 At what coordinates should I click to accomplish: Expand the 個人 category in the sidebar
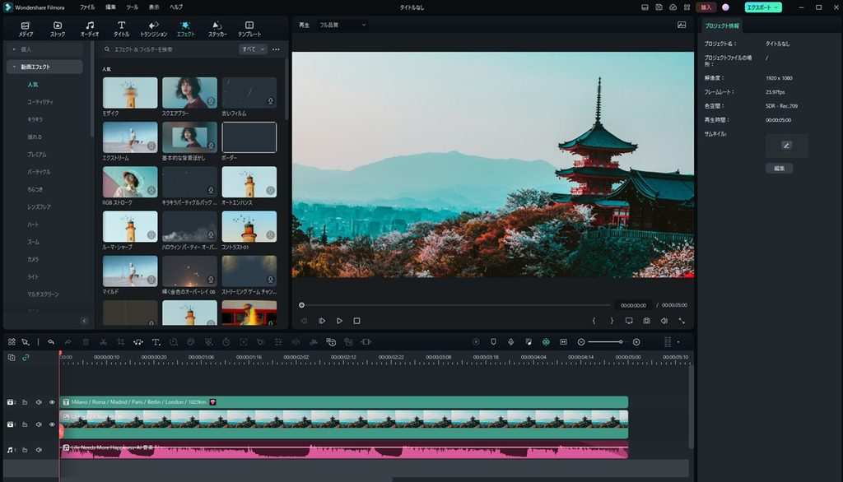pos(14,49)
